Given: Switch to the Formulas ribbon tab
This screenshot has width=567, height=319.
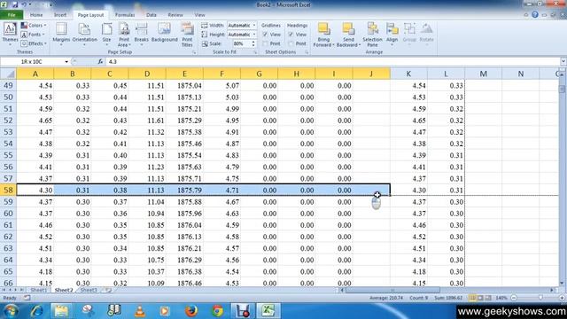Looking at the screenshot, I should pos(125,15).
